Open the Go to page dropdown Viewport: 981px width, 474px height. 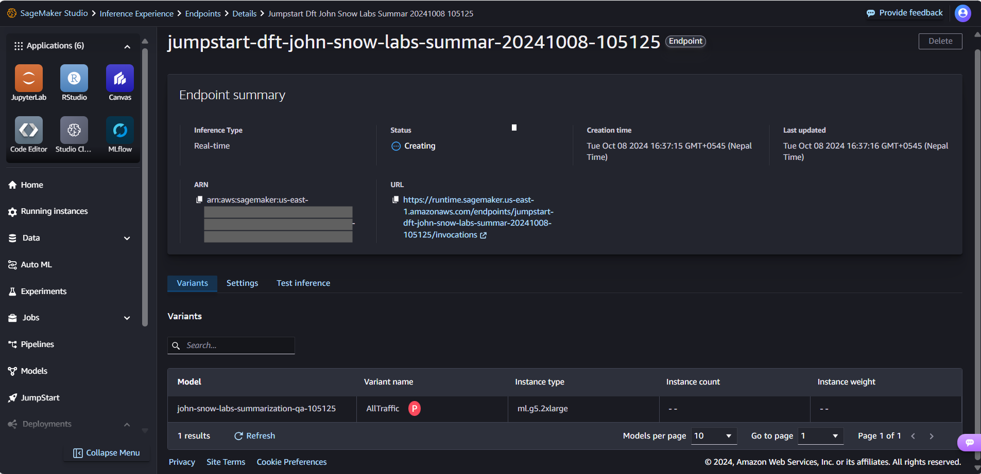821,436
